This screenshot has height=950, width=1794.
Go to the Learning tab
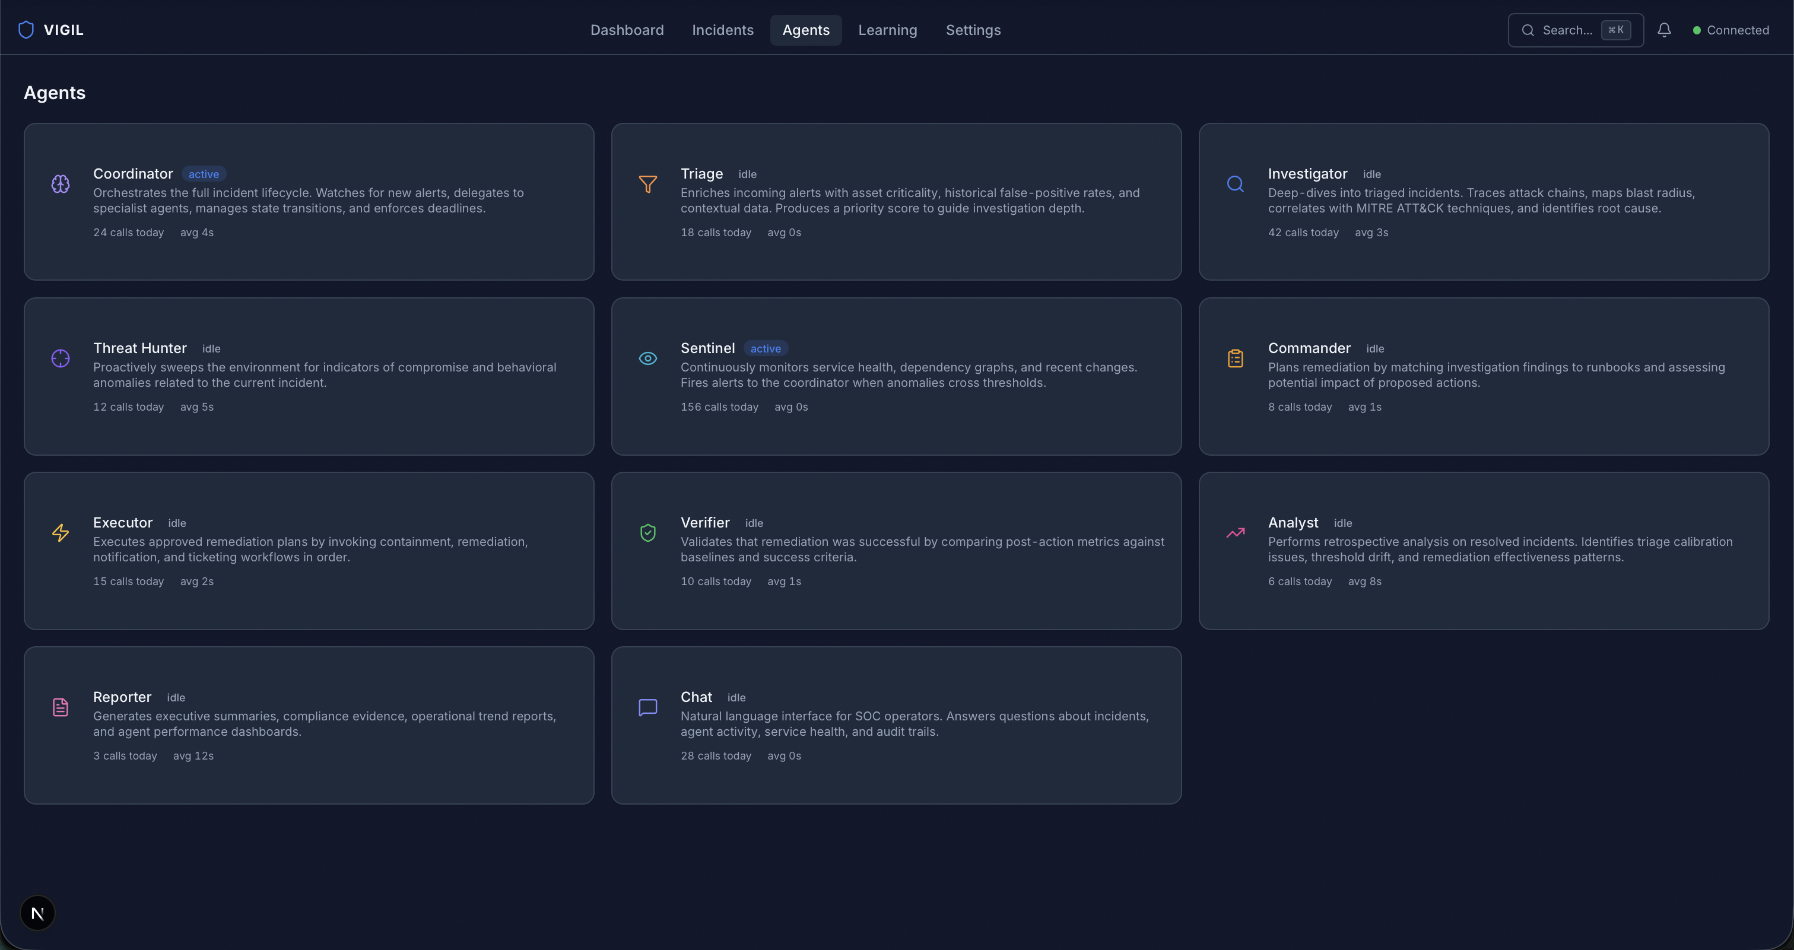pyautogui.click(x=887, y=30)
